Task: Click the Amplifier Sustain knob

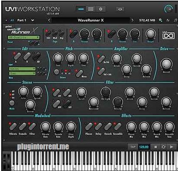Action: [137, 59]
